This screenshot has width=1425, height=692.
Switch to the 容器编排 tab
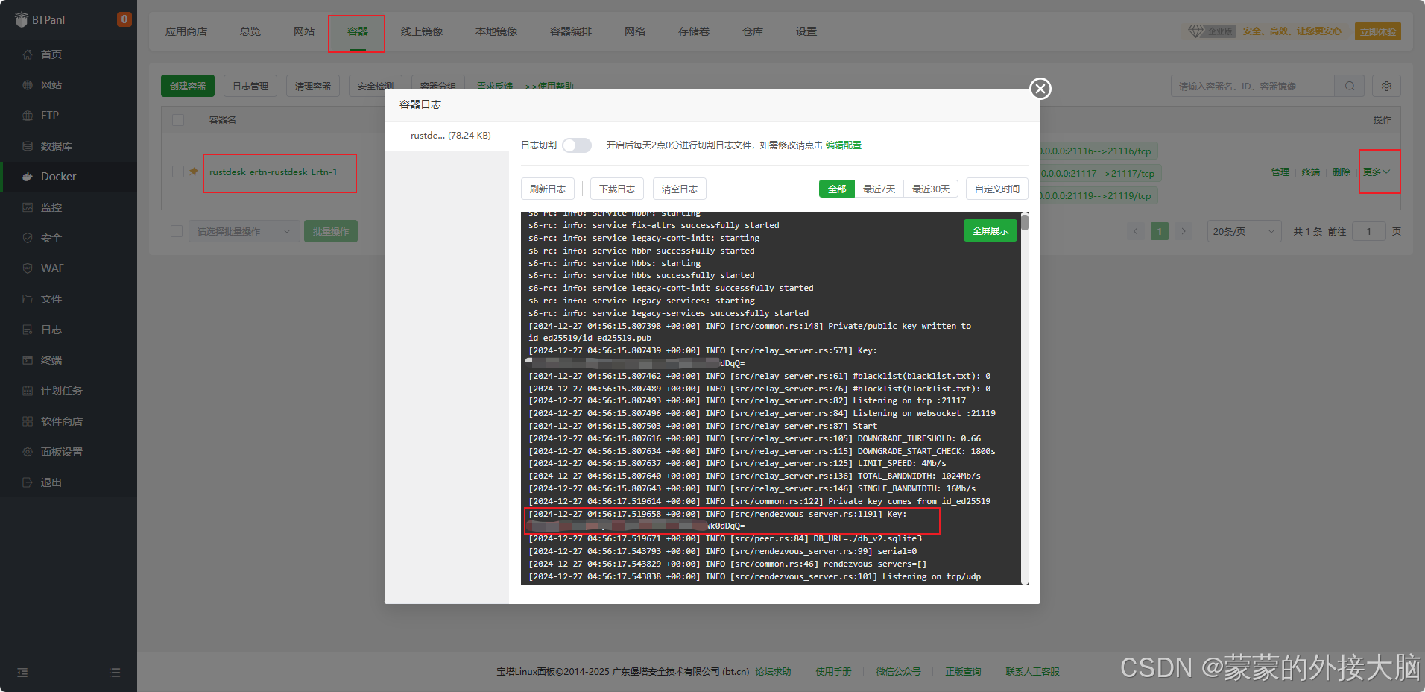click(x=571, y=31)
